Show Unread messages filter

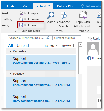(x=23, y=46)
